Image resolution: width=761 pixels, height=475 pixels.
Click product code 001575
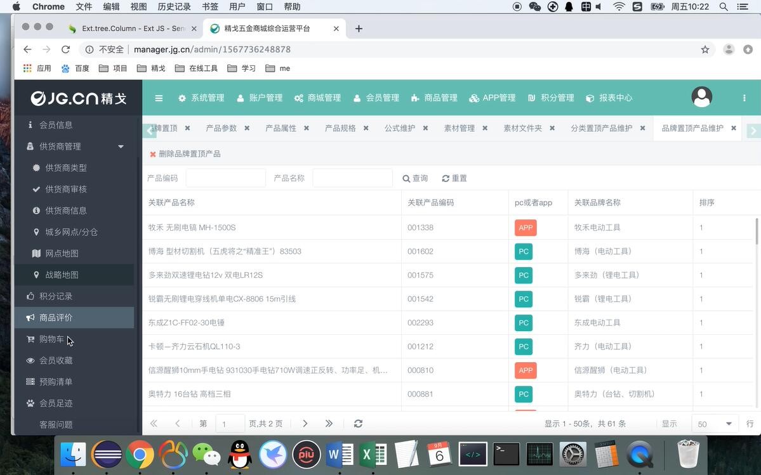(420, 275)
